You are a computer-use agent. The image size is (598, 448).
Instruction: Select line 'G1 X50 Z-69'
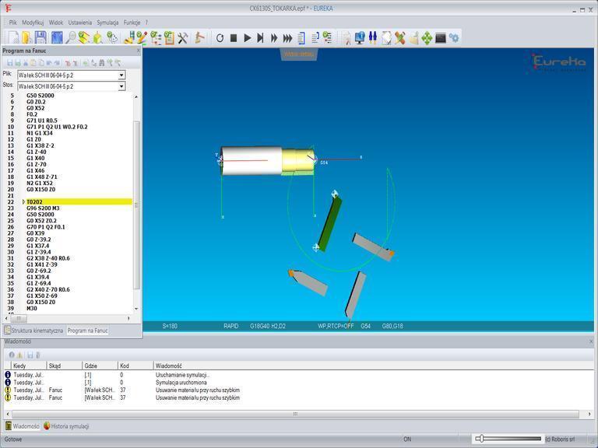42,296
